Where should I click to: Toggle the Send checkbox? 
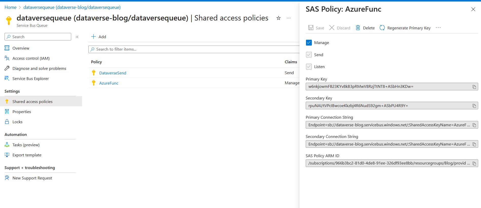(x=309, y=55)
